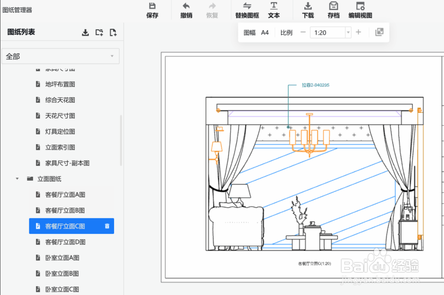
Task: Open 客餐厅立面B图 drawing
Action: [65, 210]
